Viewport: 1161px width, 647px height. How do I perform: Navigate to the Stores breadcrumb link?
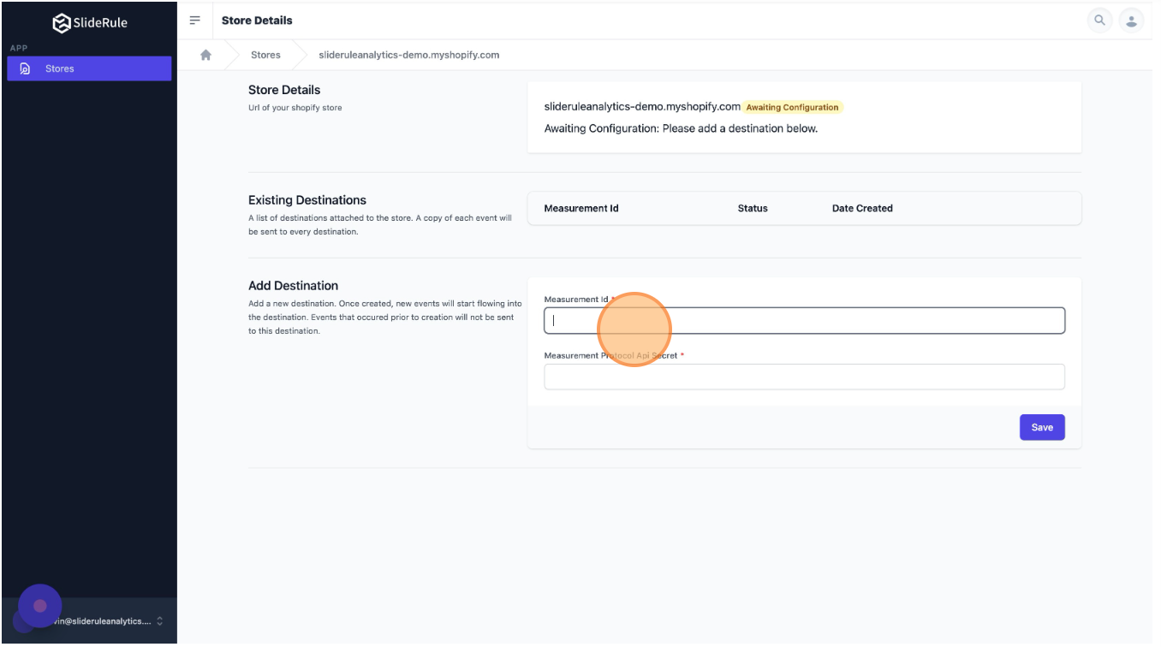[265, 55]
